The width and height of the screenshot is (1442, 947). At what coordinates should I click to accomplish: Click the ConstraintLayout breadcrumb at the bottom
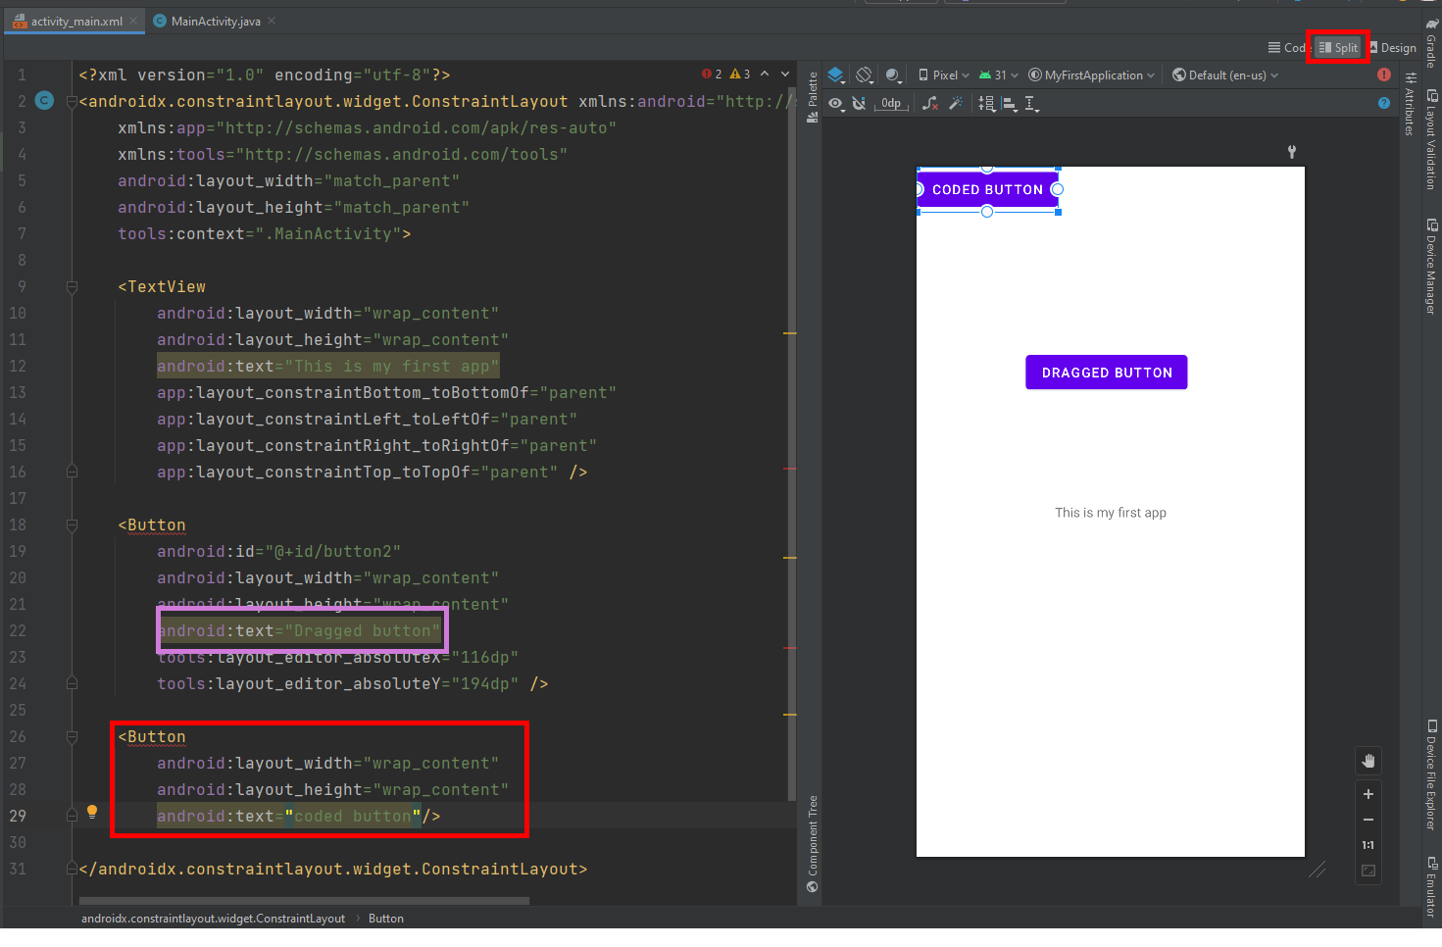213,919
